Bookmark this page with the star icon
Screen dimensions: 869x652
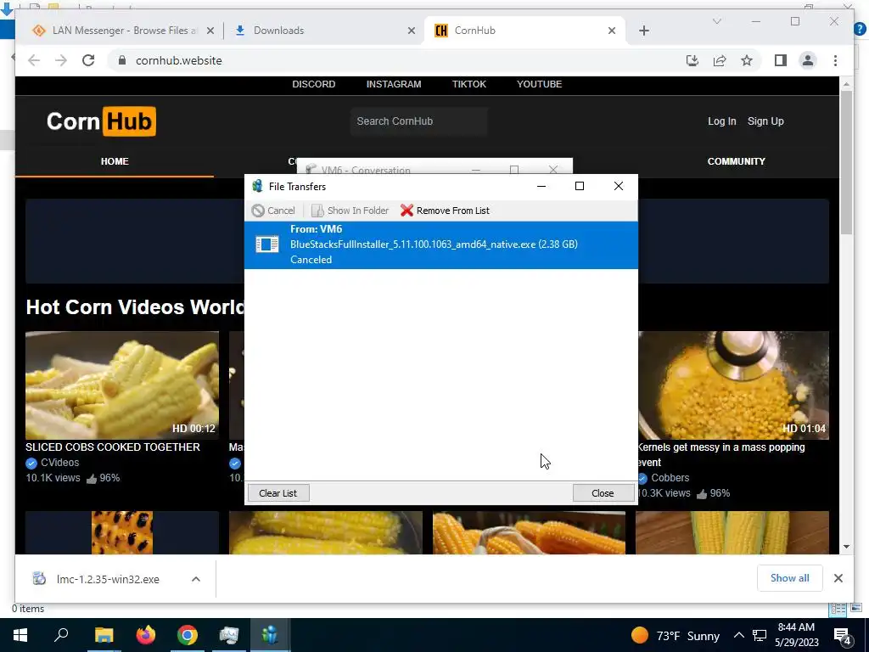(747, 60)
